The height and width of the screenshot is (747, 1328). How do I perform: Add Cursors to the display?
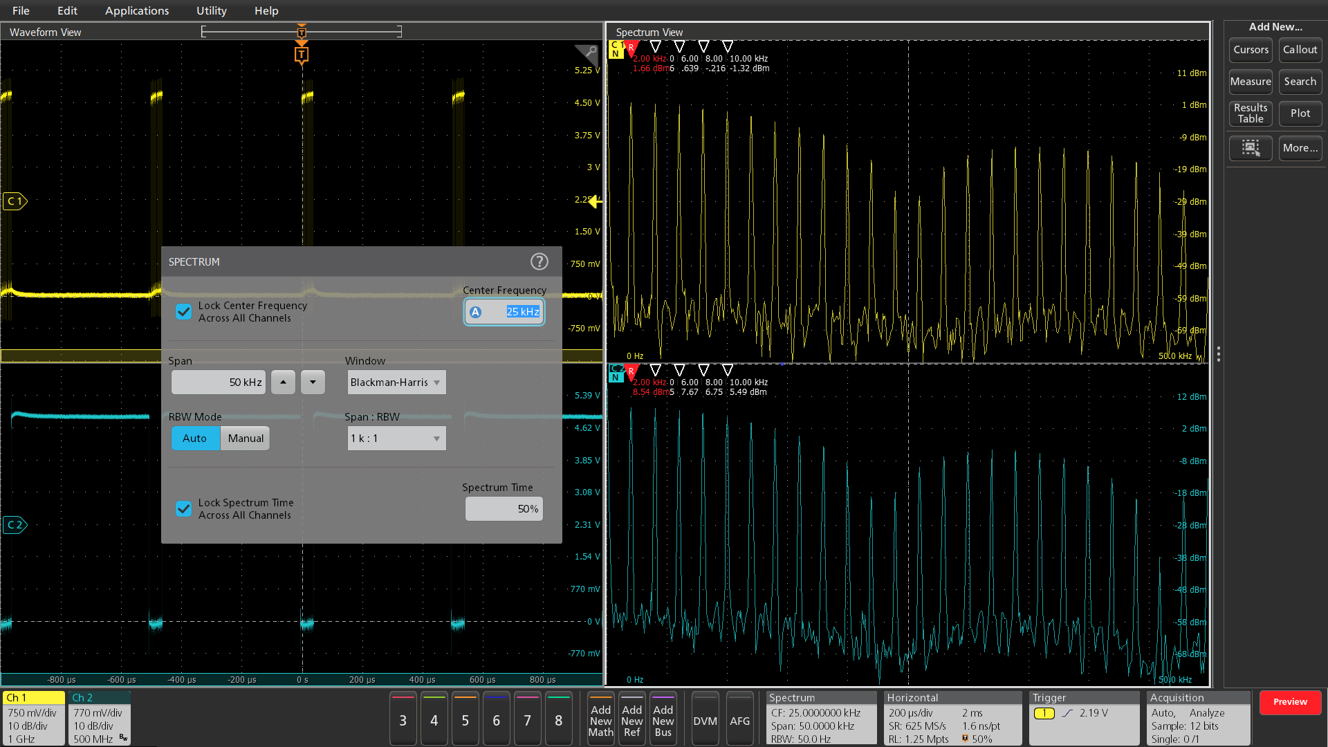tap(1251, 50)
